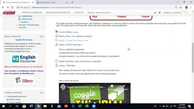Open the English Discoveries heading link
This screenshot has width=194, height=109.
24,40
